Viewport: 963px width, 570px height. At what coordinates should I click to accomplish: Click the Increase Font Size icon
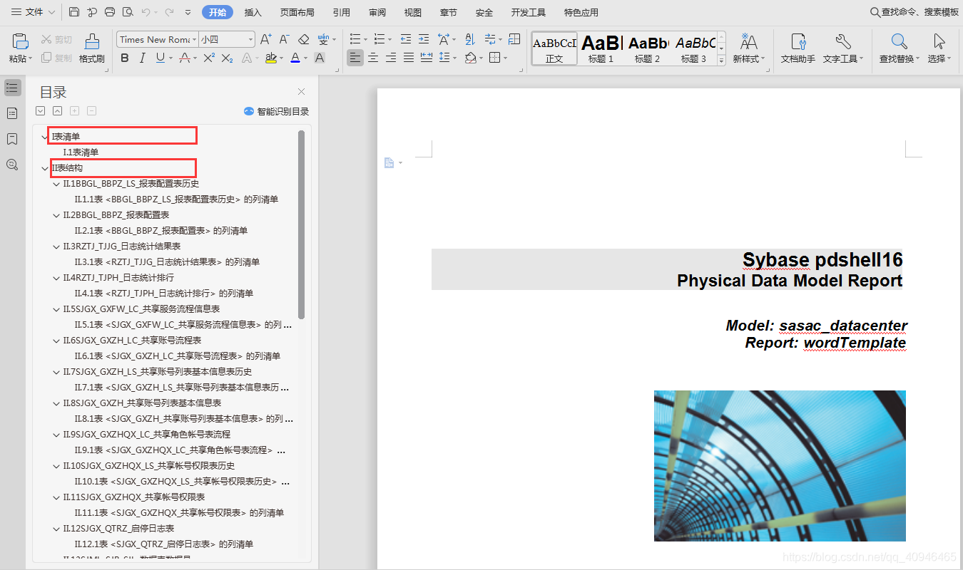tap(266, 39)
